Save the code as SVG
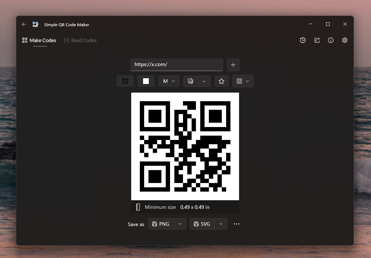Viewport: 371px width, 258px height. point(202,224)
